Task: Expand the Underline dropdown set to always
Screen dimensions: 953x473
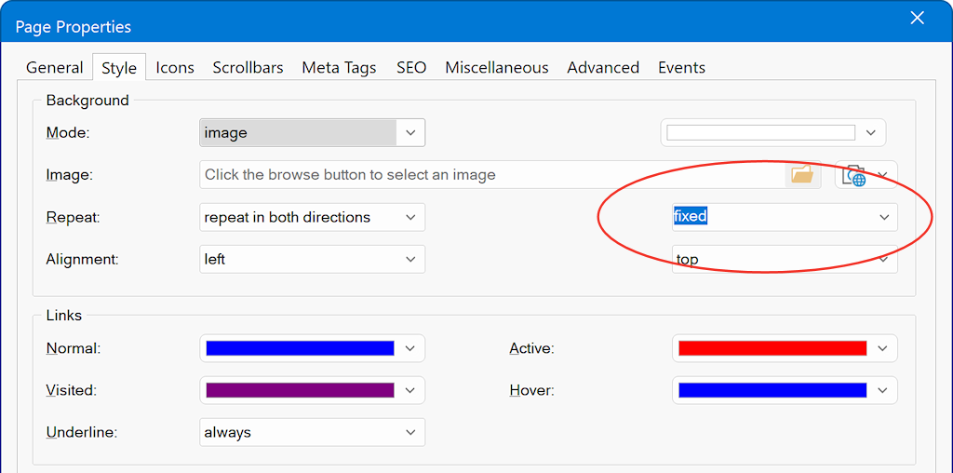Action: pos(312,432)
